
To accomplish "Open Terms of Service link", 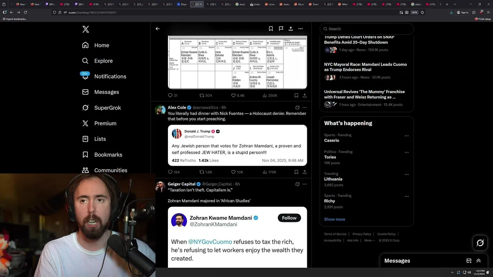I will click(x=335, y=234).
